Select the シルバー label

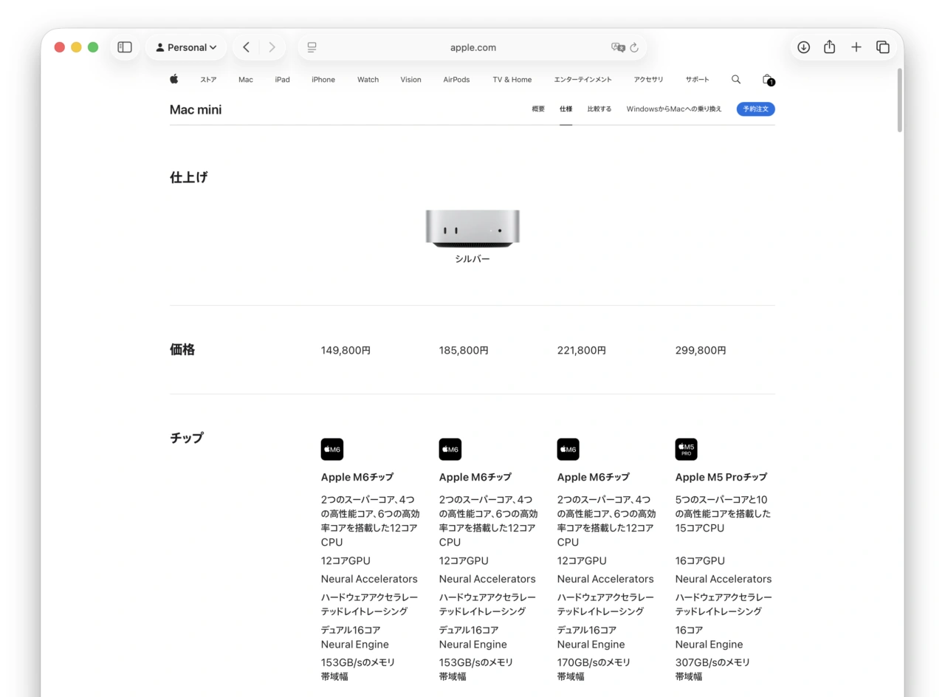tap(472, 259)
